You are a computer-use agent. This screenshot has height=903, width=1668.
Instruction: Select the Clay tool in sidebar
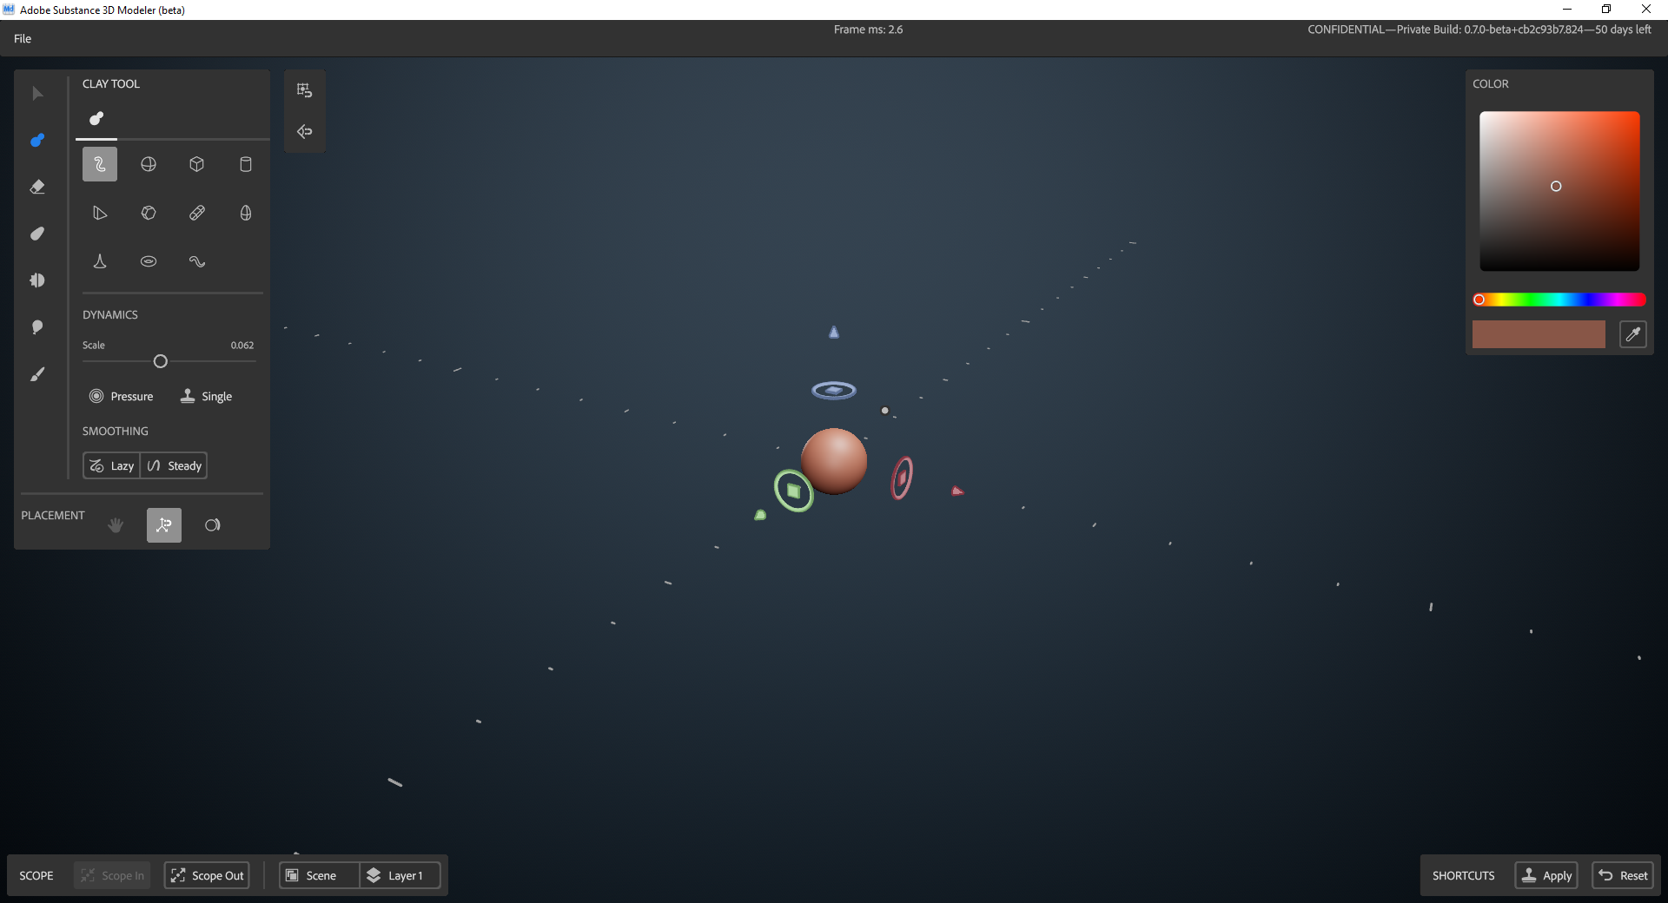pyautogui.click(x=37, y=141)
